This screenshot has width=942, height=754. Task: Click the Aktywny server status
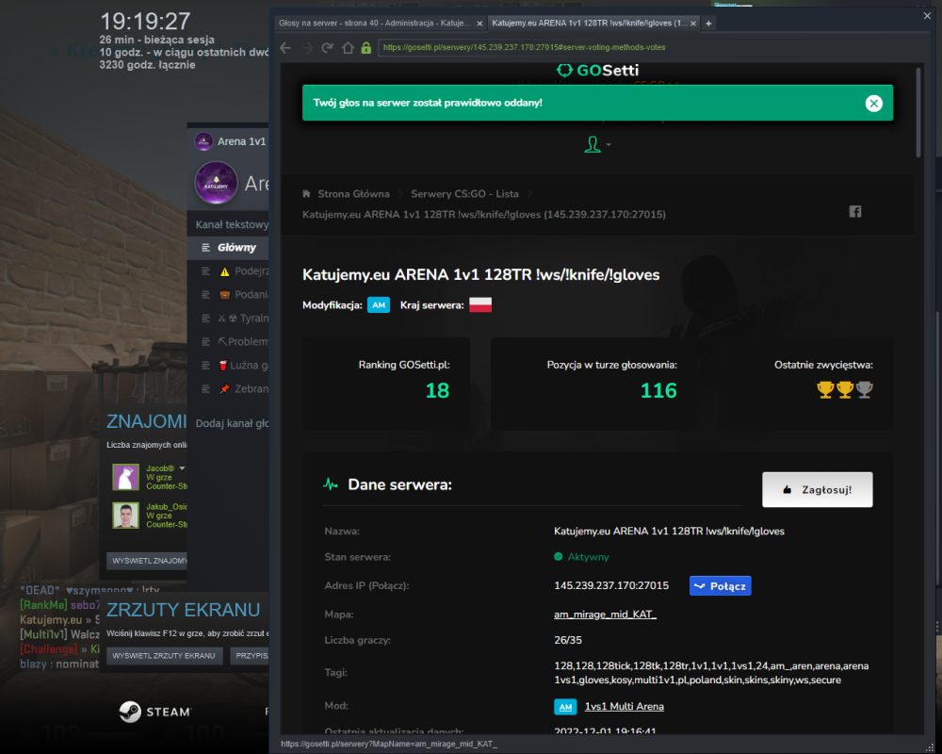[x=581, y=557]
